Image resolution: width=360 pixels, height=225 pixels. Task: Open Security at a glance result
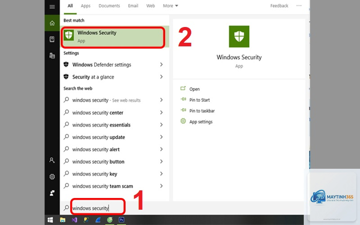(115, 76)
